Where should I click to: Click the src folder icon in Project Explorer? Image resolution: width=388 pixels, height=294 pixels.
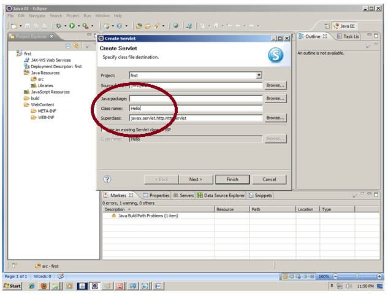tap(33, 79)
